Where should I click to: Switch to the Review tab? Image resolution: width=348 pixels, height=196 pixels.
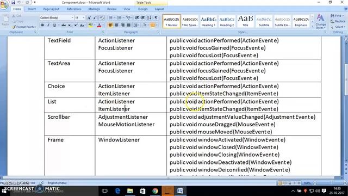click(111, 9)
